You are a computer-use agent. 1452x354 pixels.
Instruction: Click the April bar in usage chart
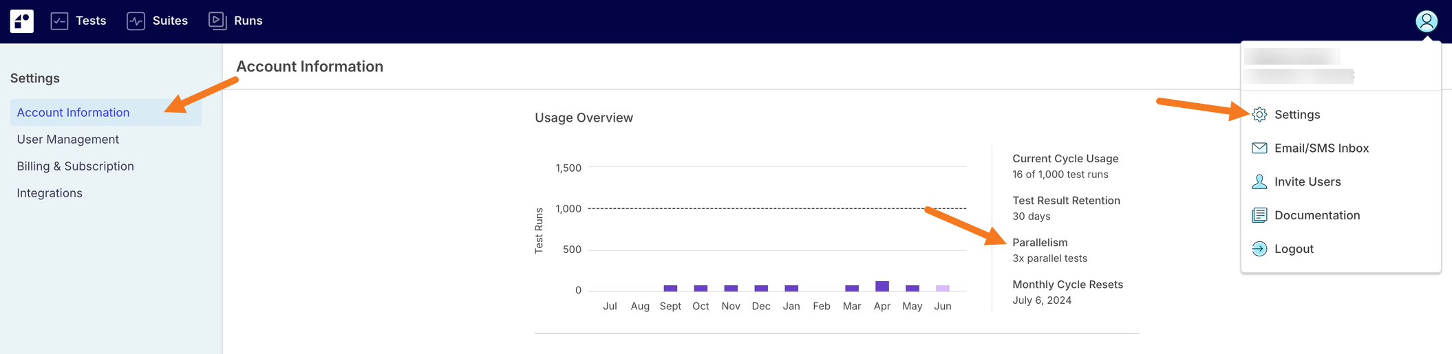click(882, 286)
